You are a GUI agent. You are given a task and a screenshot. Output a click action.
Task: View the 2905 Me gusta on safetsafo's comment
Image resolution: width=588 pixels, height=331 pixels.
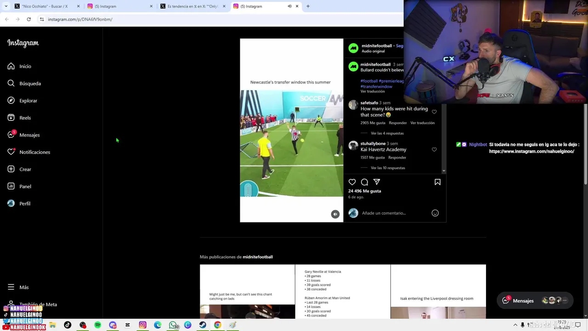pyautogui.click(x=373, y=123)
